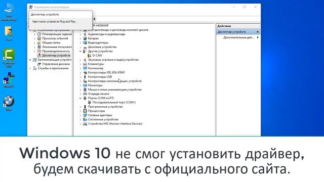Click the Процессоры category icon
Image resolution: width=324 pixels, height=182 pixels.
[x=85, y=111]
